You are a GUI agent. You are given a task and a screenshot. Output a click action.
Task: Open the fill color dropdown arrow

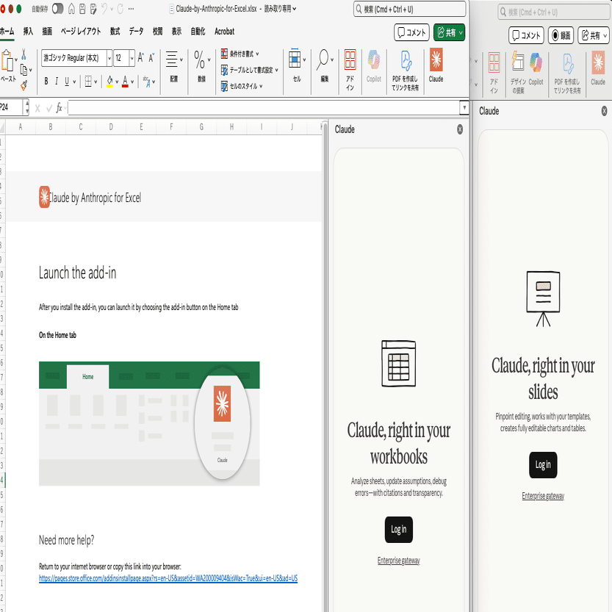click(117, 82)
